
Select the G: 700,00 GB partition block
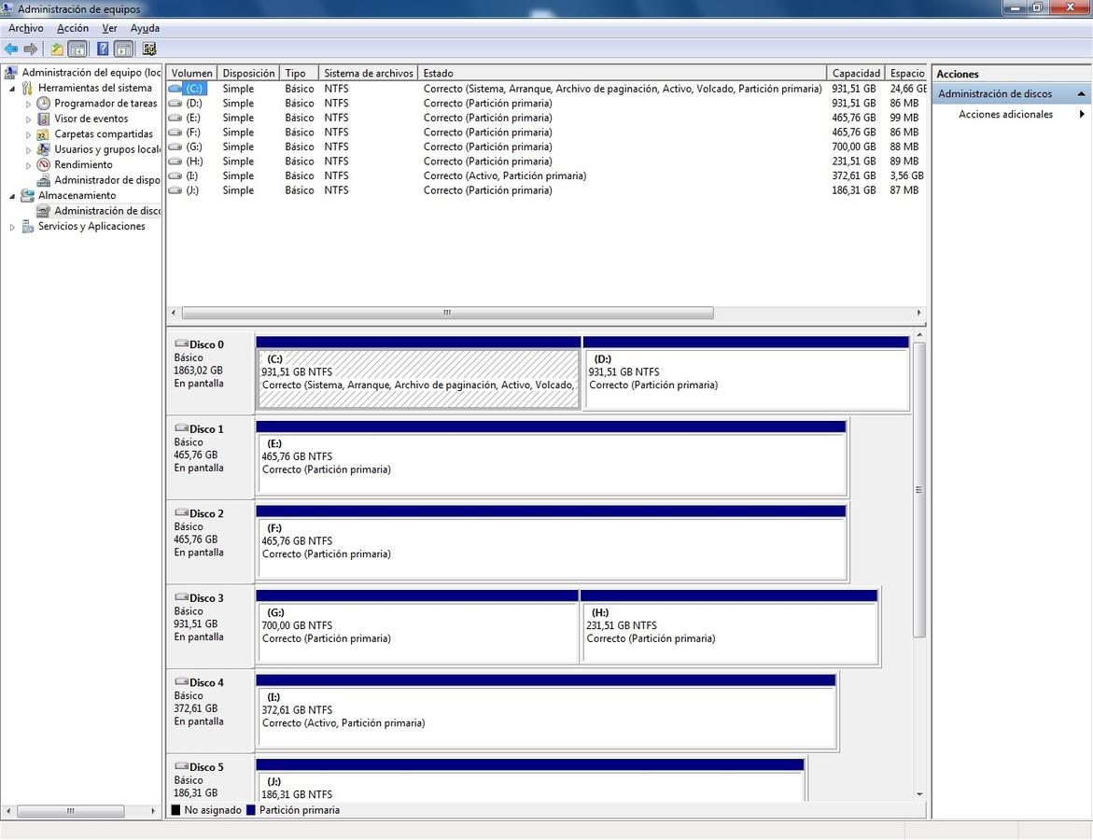(x=417, y=632)
